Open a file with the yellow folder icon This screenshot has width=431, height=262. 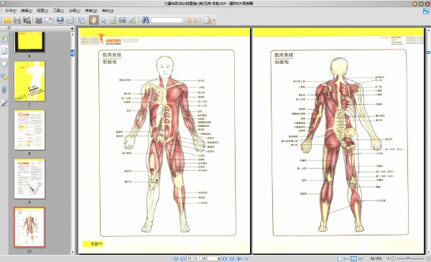7,20
